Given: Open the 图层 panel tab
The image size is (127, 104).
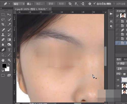Looking at the screenshot, I should point(119,59).
